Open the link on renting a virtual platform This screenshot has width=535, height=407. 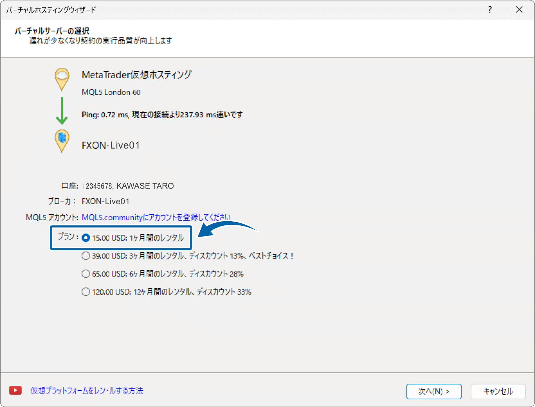pyautogui.click(x=87, y=391)
